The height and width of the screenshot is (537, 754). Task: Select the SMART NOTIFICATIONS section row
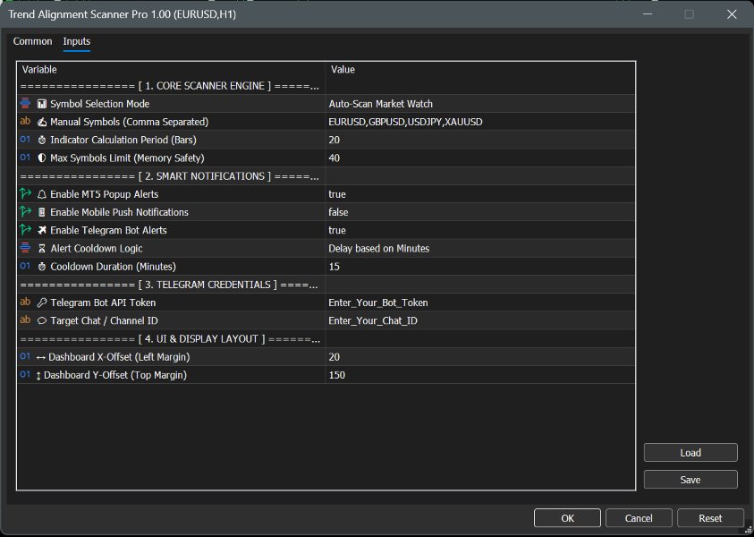coord(326,176)
